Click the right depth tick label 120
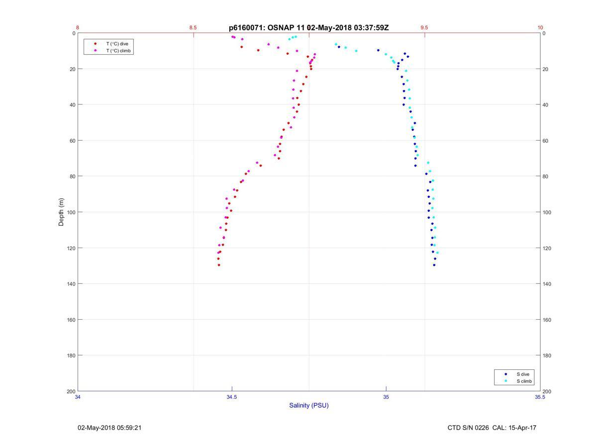The image size is (597, 440). [x=547, y=248]
